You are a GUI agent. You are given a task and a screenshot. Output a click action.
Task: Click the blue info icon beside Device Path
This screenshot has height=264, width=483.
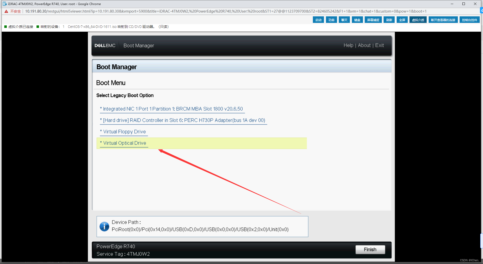pyautogui.click(x=104, y=226)
